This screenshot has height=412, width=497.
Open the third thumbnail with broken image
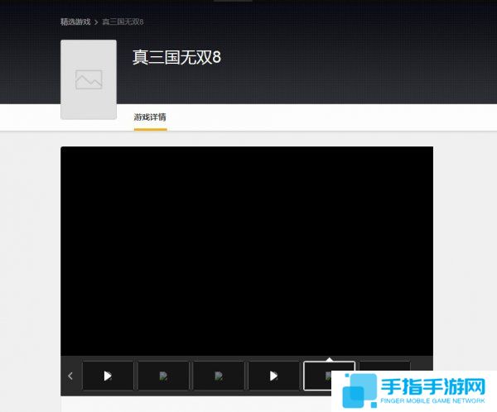[219, 376]
